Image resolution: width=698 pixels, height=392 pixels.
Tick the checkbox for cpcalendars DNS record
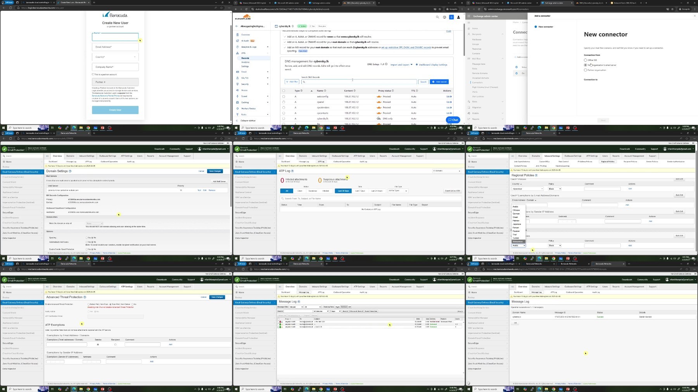[283, 107]
